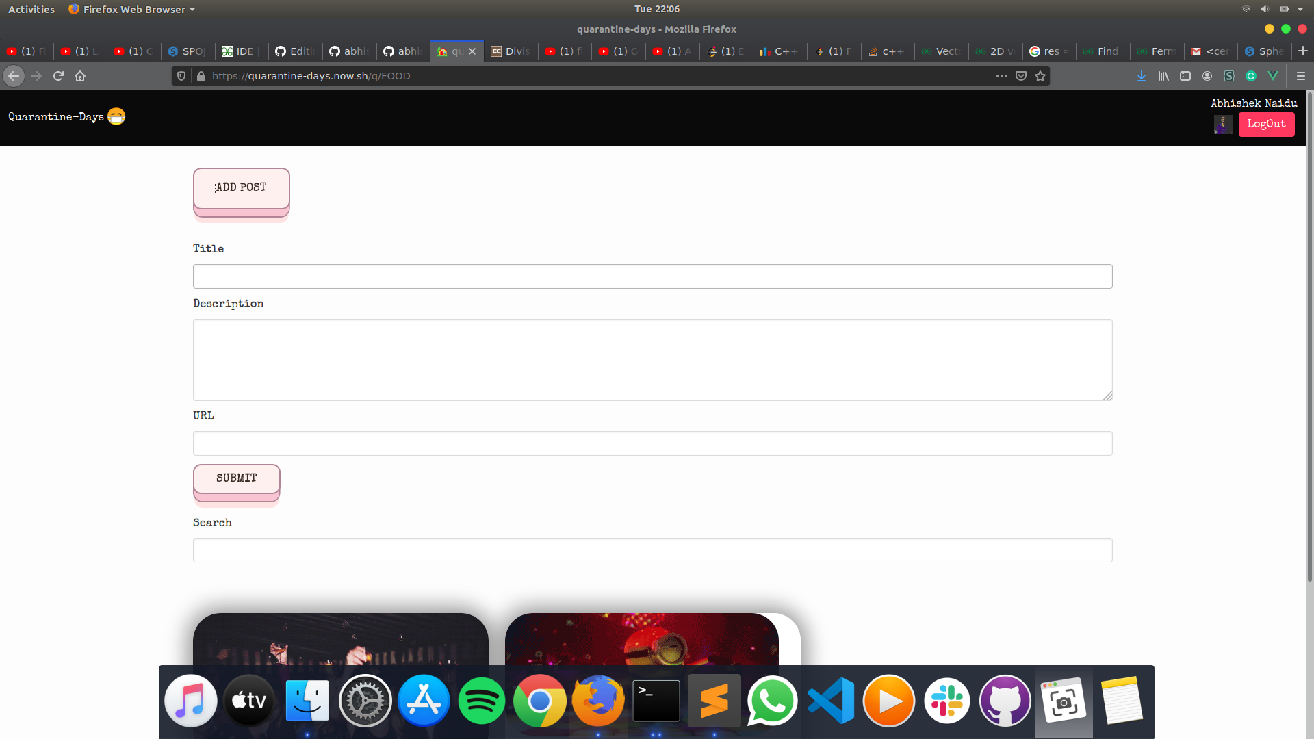This screenshot has width=1314, height=739.
Task: Toggle the sidebar view icon
Action: tap(1185, 76)
